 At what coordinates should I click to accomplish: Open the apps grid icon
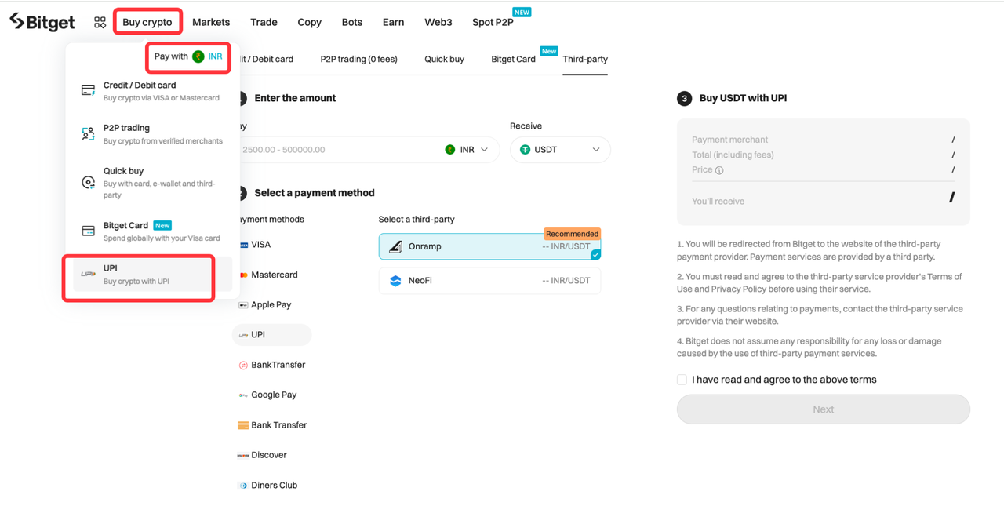(x=100, y=23)
